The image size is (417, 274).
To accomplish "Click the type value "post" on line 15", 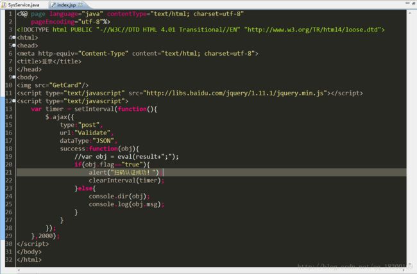I will 89,125.
